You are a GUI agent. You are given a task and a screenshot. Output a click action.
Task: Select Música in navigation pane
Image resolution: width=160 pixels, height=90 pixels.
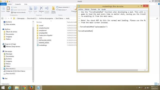point(8,64)
